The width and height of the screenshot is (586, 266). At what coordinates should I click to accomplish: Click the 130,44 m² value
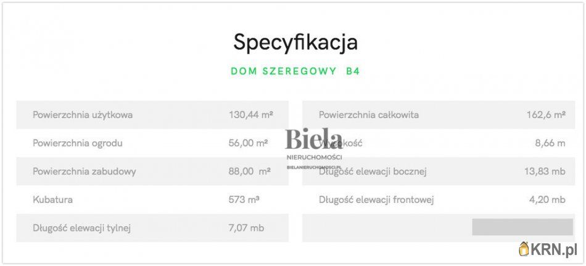click(x=250, y=115)
